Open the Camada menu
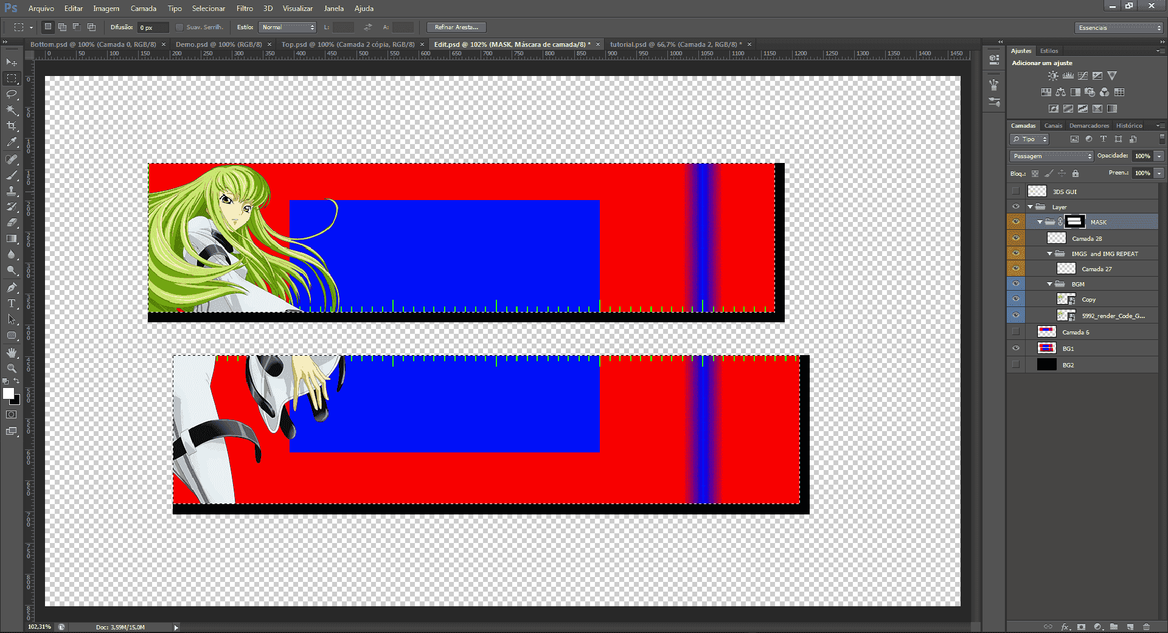This screenshot has height=633, width=1168. coord(144,9)
